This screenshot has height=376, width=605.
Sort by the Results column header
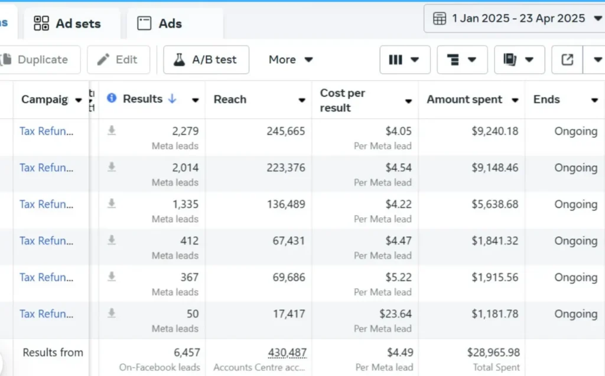(143, 99)
